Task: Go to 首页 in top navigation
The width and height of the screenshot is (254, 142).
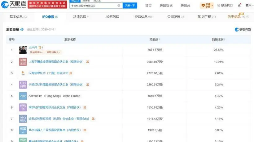Action: point(148,6)
